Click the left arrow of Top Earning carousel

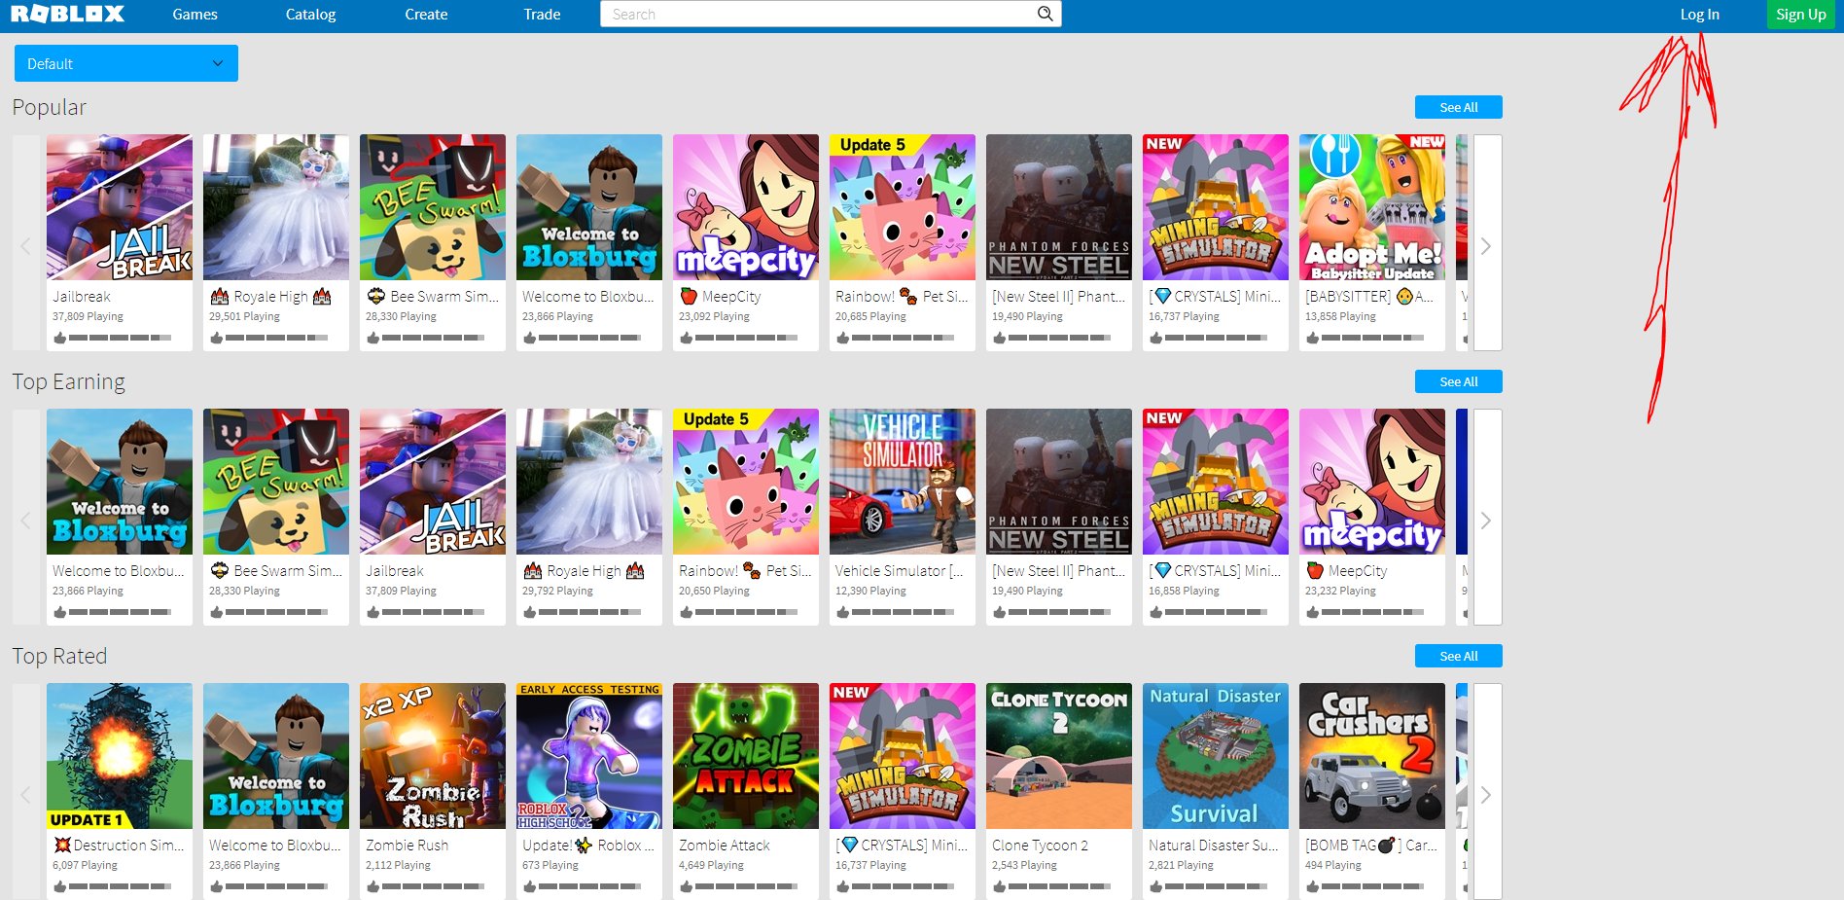click(x=26, y=517)
